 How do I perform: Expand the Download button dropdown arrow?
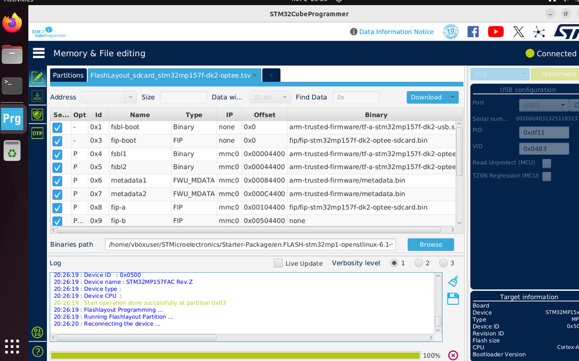tap(453, 98)
